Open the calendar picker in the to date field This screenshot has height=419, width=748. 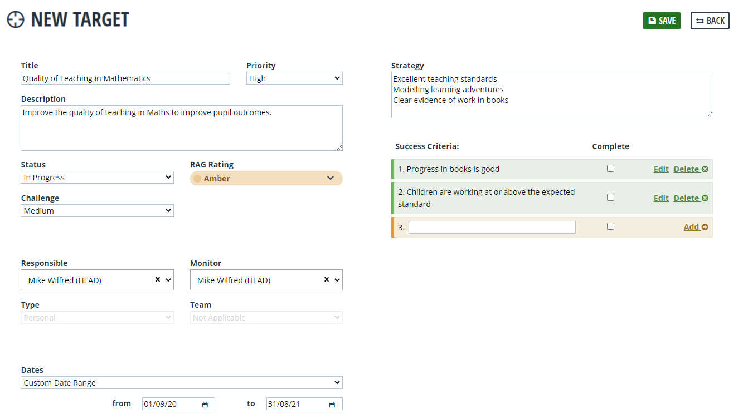pyautogui.click(x=332, y=405)
